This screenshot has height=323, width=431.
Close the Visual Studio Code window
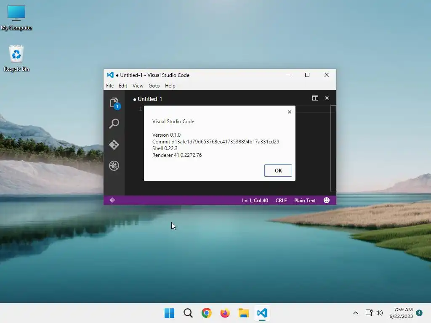point(327,75)
